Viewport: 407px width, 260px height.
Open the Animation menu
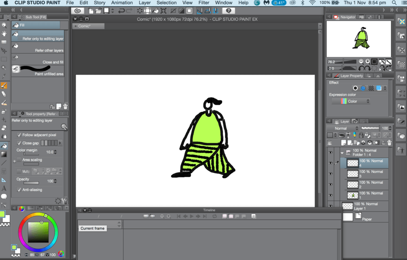pyautogui.click(x=122, y=3)
